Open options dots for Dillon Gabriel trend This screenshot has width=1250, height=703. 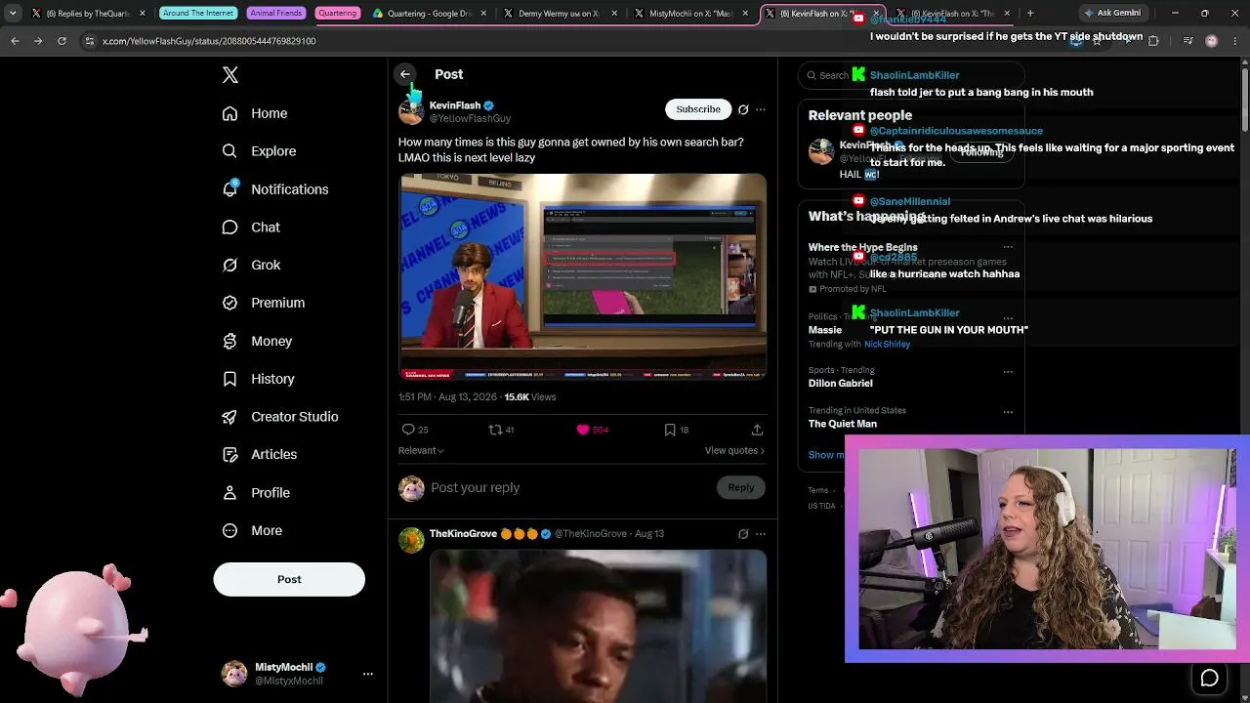point(1008,371)
